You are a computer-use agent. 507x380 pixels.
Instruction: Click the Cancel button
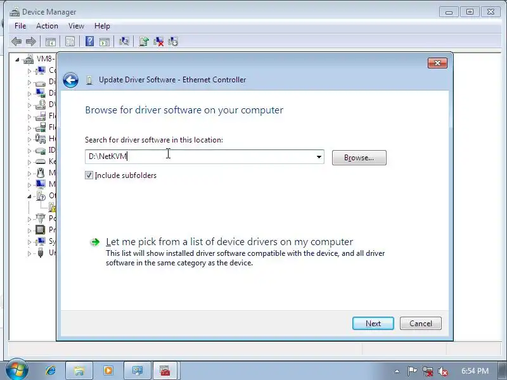(420, 324)
